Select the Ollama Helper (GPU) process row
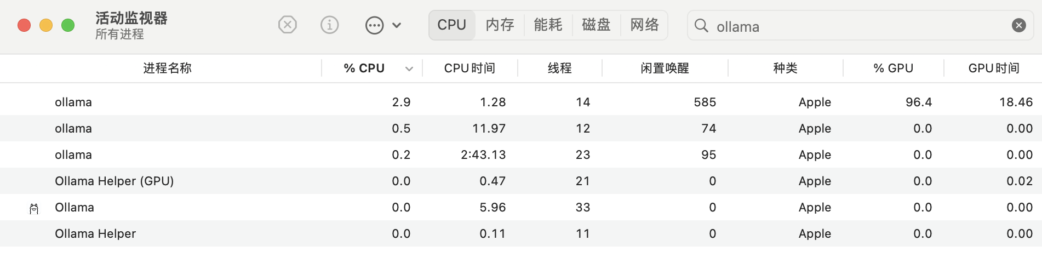Viewport: 1042px width, 263px height. coord(521,181)
